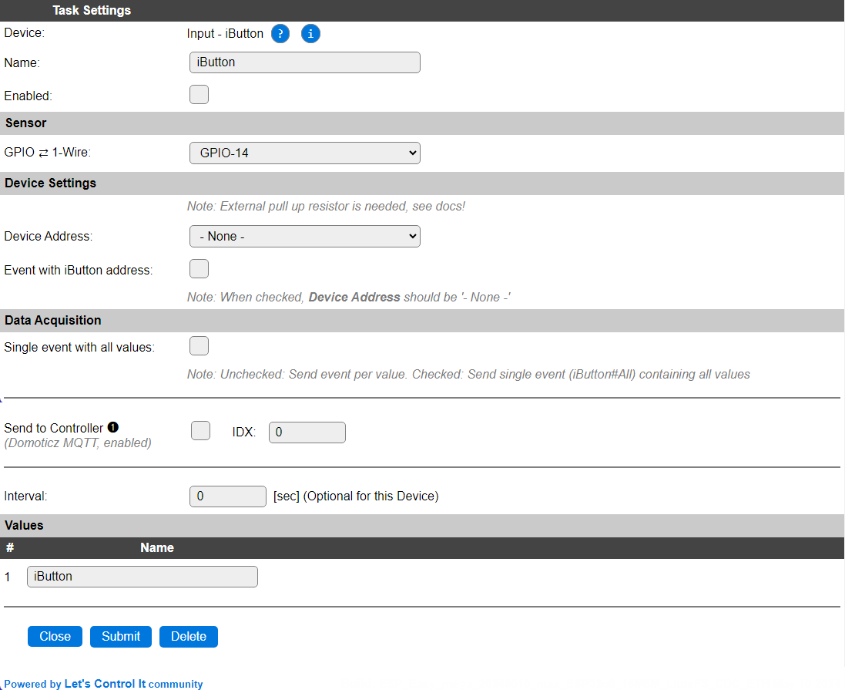Click the controller number 1 badge icon
The width and height of the screenshot is (845, 690).
pyautogui.click(x=112, y=427)
